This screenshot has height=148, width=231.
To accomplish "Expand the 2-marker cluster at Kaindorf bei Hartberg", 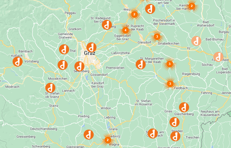I will click(192, 6).
